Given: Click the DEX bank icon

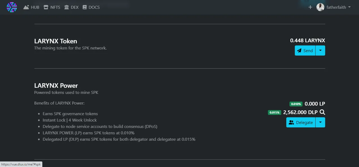Looking at the screenshot, I should [66, 7].
